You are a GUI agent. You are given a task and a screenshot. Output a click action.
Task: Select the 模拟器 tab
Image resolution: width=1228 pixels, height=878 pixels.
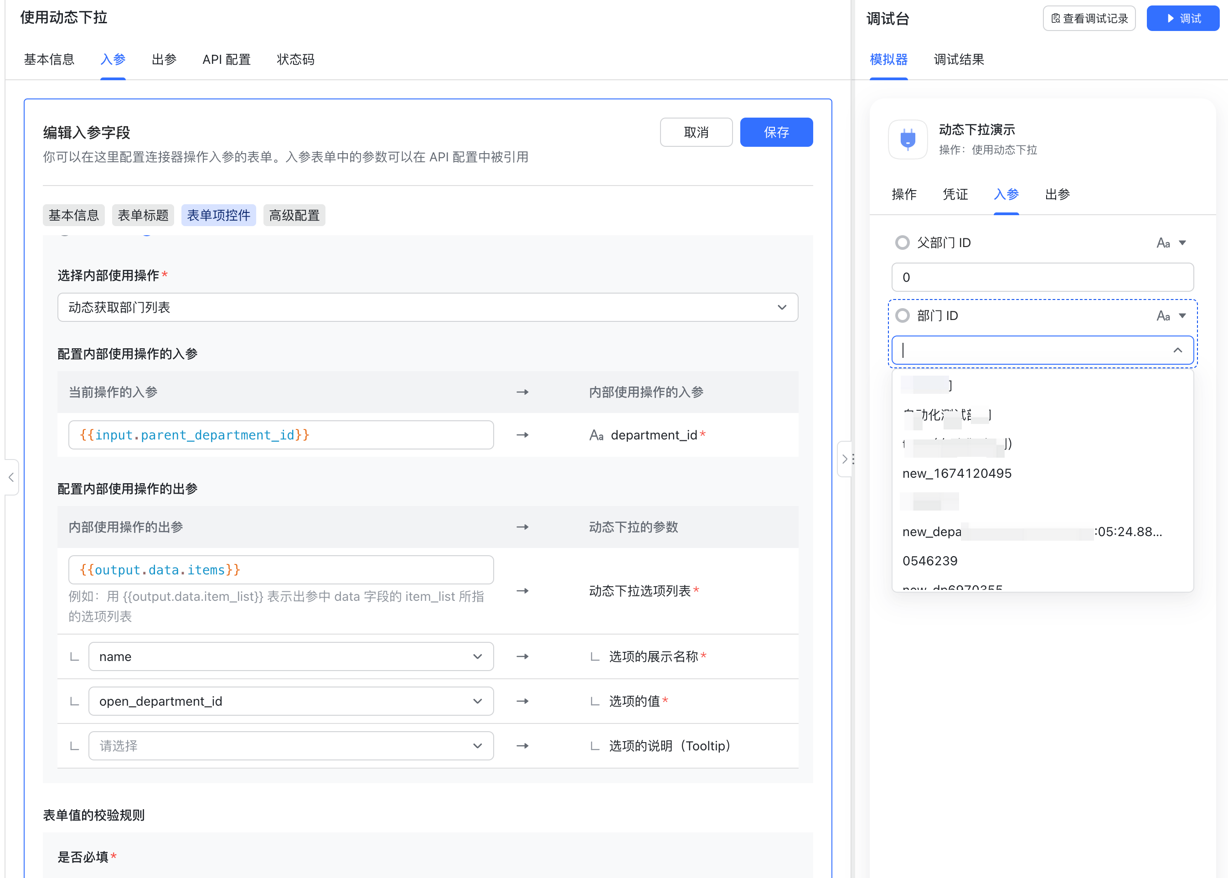click(888, 59)
